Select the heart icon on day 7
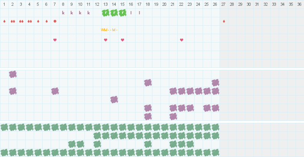The width and height of the screenshot is (304, 157). point(55,40)
